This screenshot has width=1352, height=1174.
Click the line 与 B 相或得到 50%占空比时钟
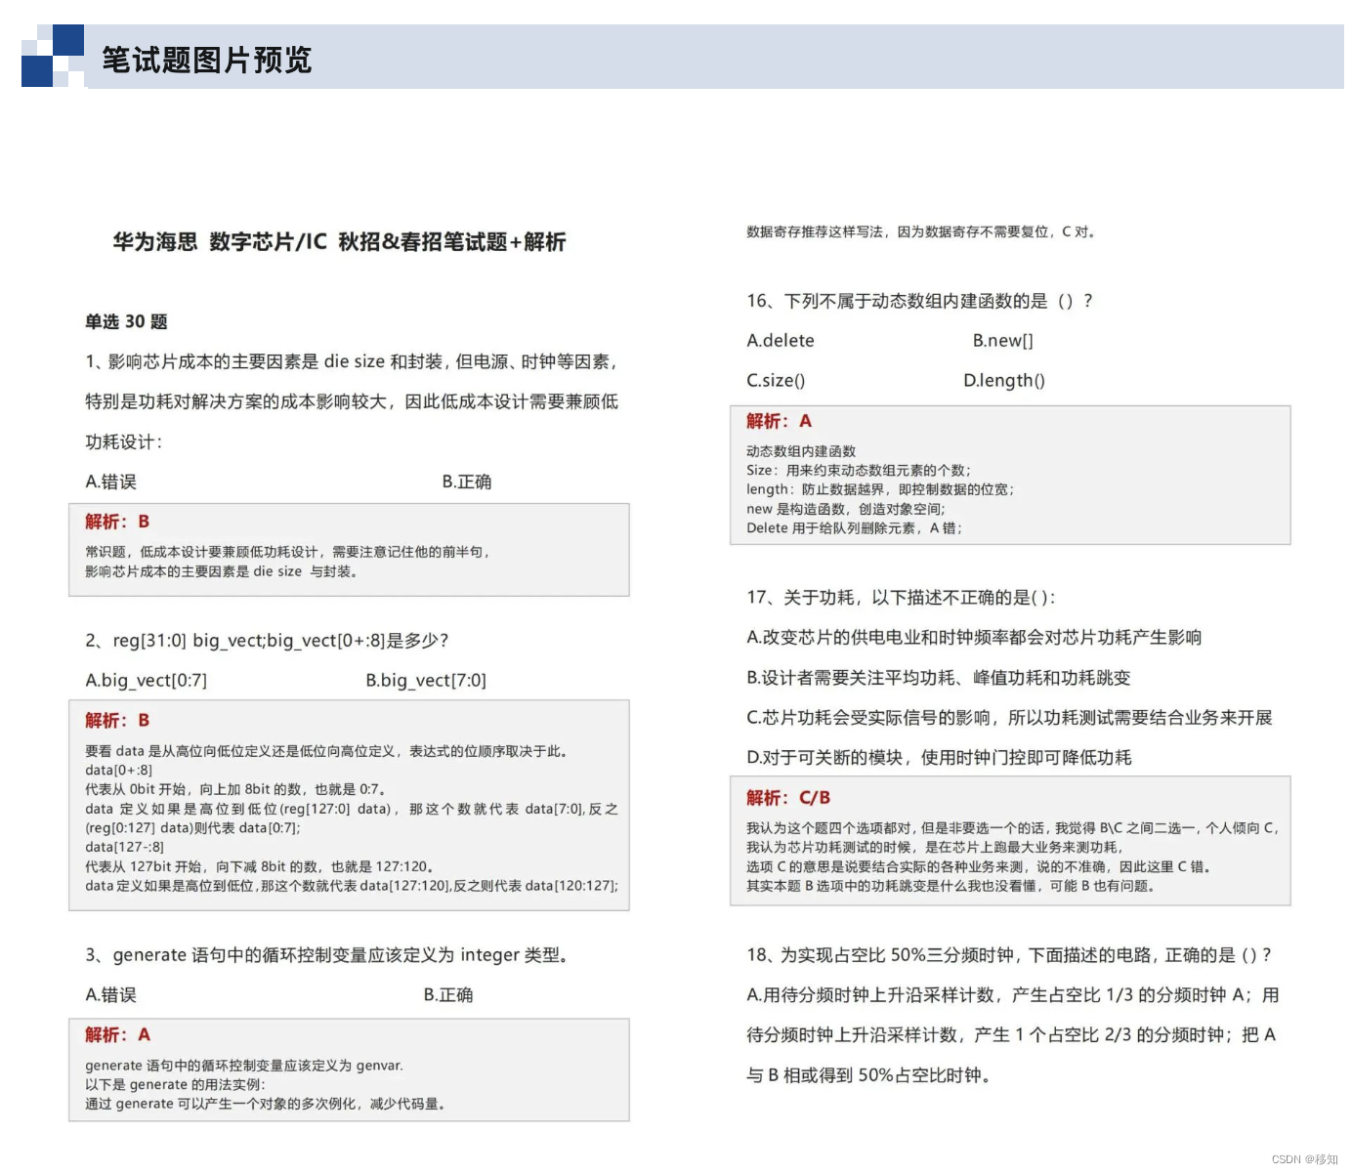pyautogui.click(x=869, y=1075)
